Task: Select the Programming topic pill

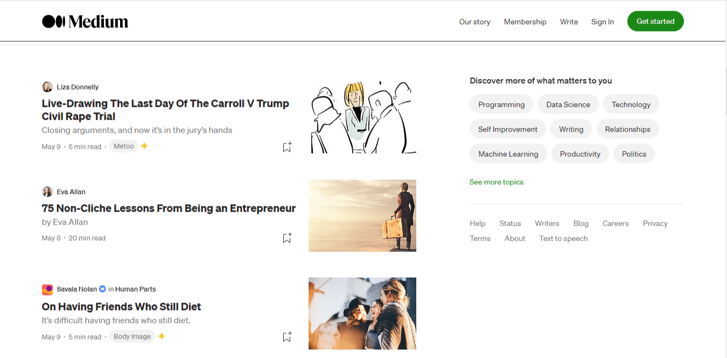Action: pyautogui.click(x=501, y=105)
